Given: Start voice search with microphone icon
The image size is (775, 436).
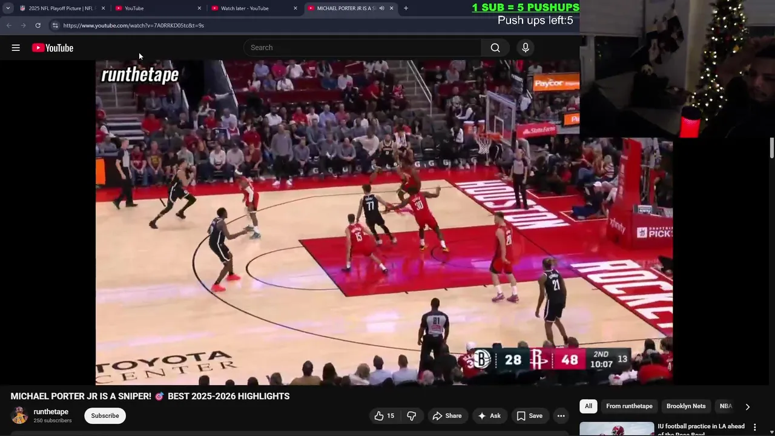Looking at the screenshot, I should coord(526,48).
